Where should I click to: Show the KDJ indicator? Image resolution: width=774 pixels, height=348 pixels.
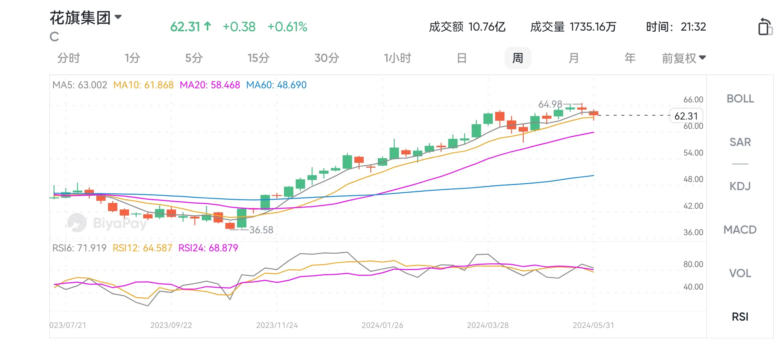point(740,186)
